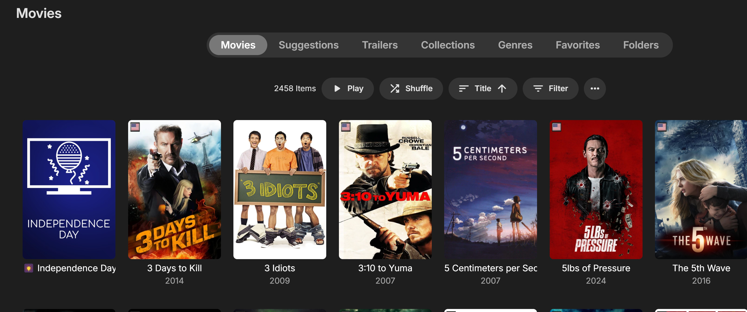Click US flag badge on The 5th Wave
This screenshot has height=312, width=747.
(x=662, y=127)
